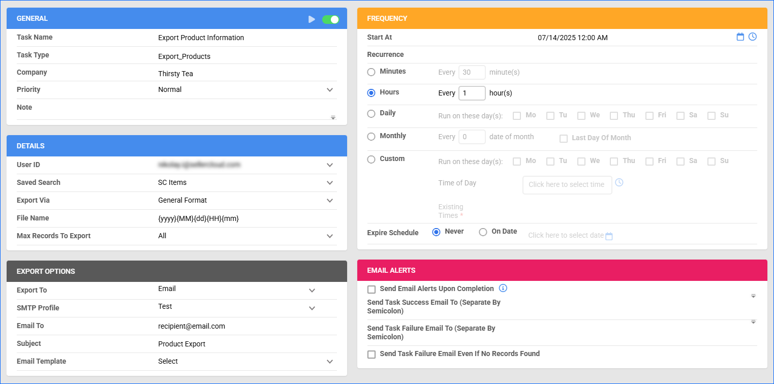
Task: Click the run task play icon
Action: (x=312, y=19)
